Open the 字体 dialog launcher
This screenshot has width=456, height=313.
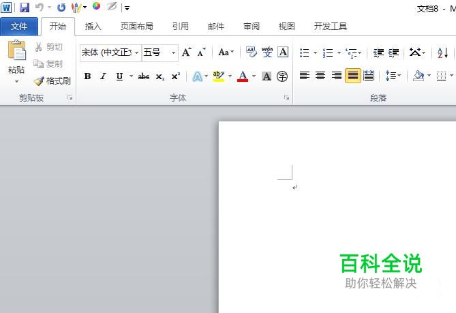point(286,98)
